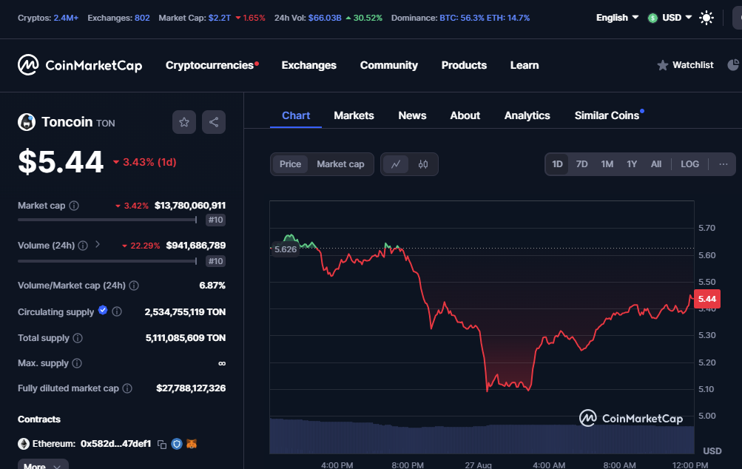Switch to the Chart tab
This screenshot has height=469, width=742.
296,115
